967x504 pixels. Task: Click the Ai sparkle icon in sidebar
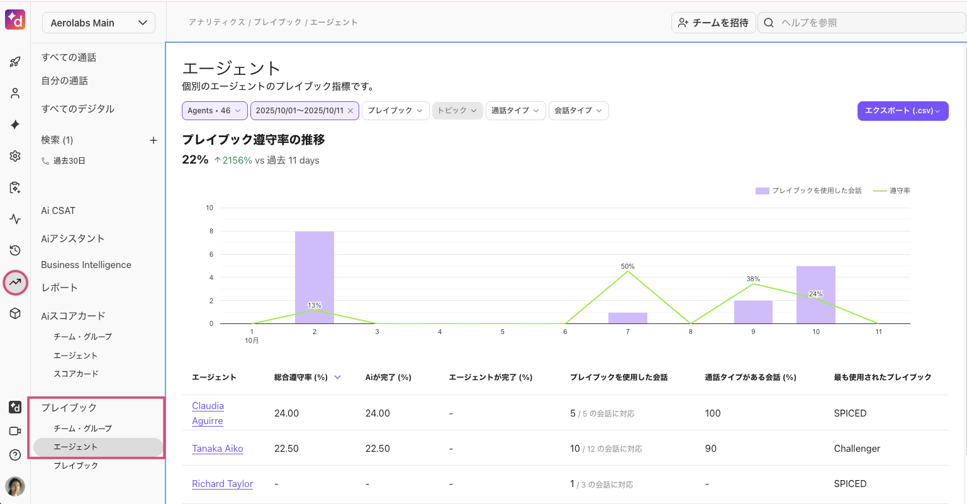point(15,125)
